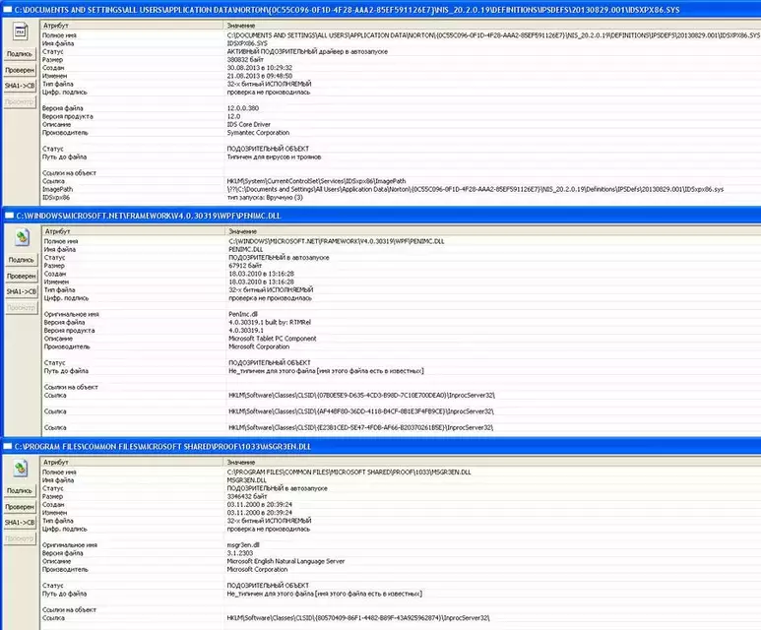Image resolution: width=761 pixels, height=630 pixels.
Task: Select value 'АКТИВНЫЙ ПОДОЗРИТЕЛЬНЫЙ драйвер в автозапуске'
Action: point(307,51)
